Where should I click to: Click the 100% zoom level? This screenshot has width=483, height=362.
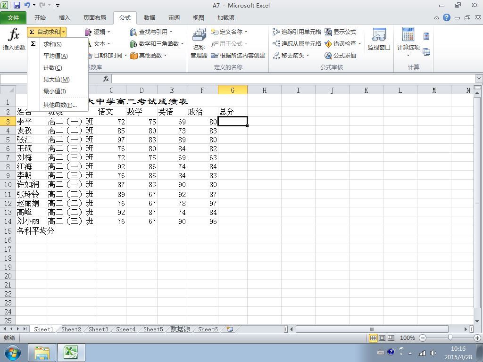[x=407, y=338]
